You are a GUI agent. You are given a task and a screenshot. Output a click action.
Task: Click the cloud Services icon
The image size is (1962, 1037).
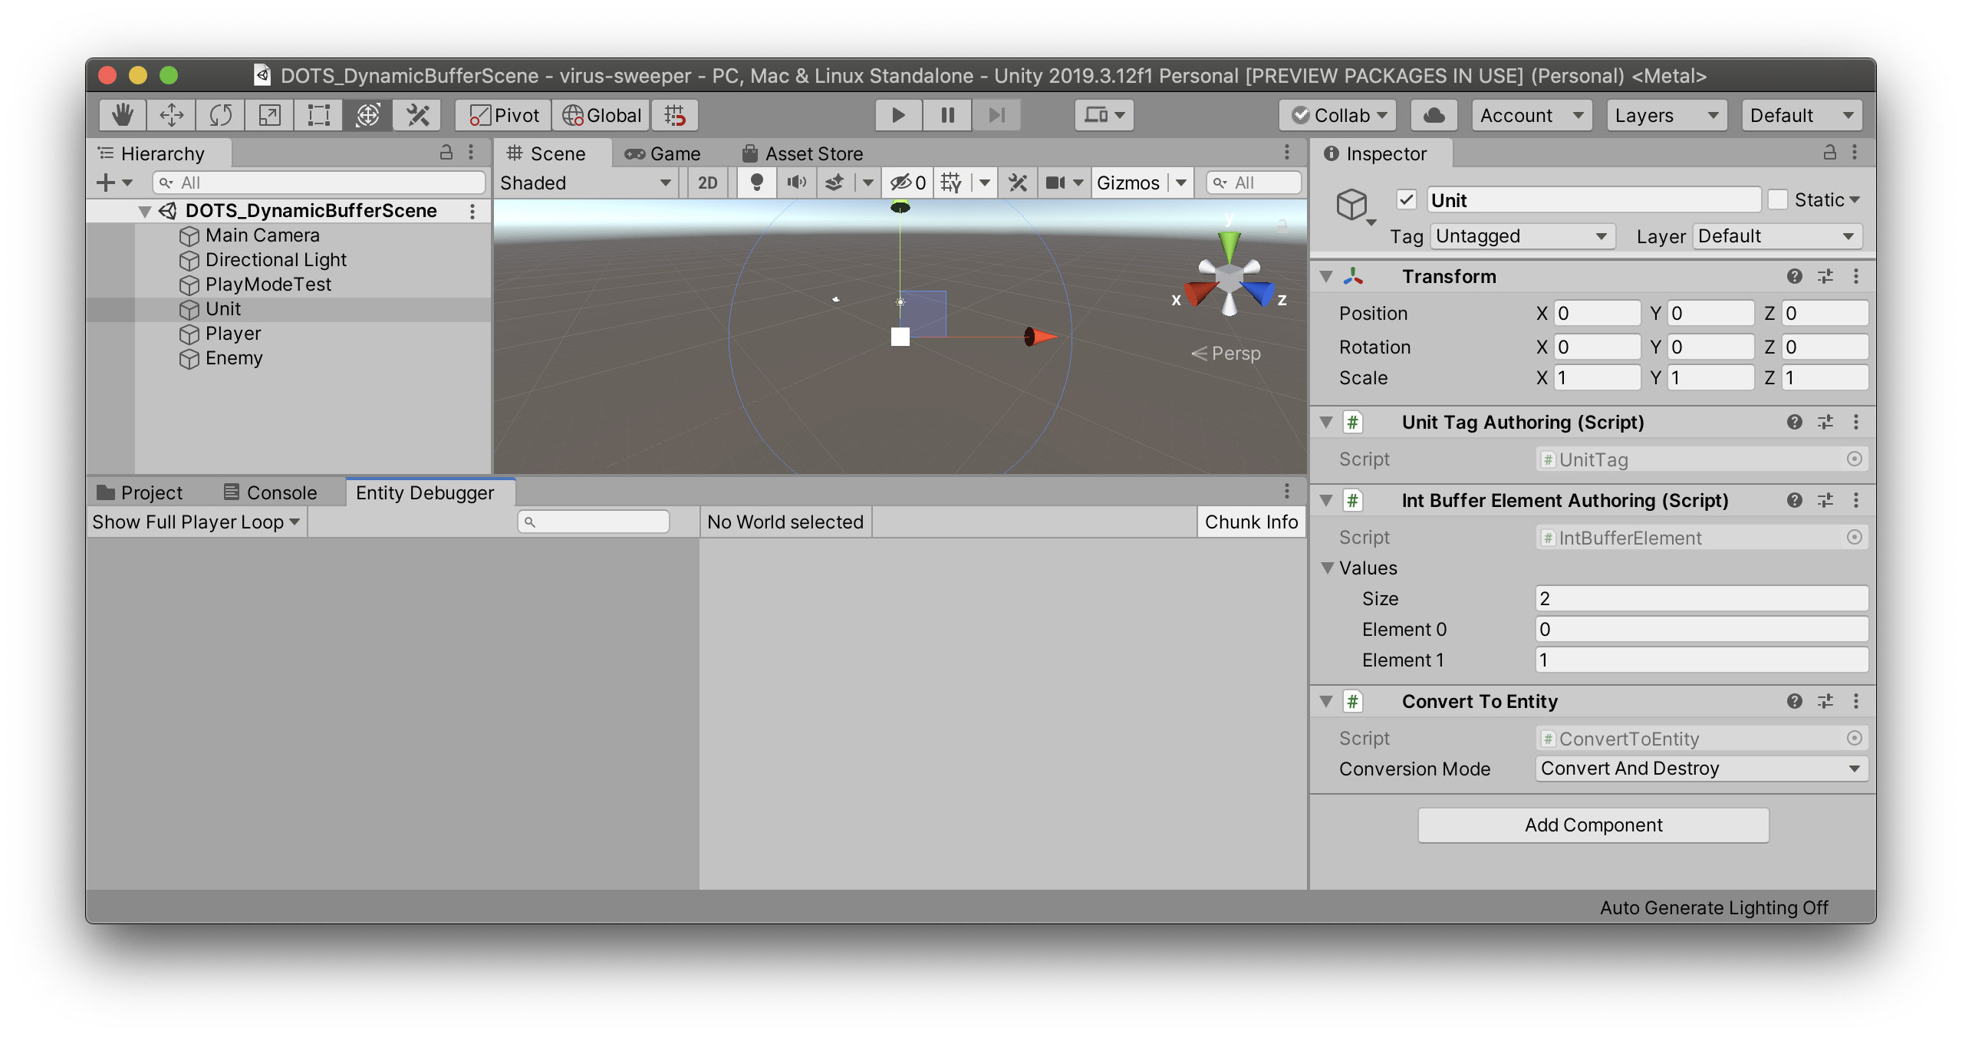tap(1434, 115)
